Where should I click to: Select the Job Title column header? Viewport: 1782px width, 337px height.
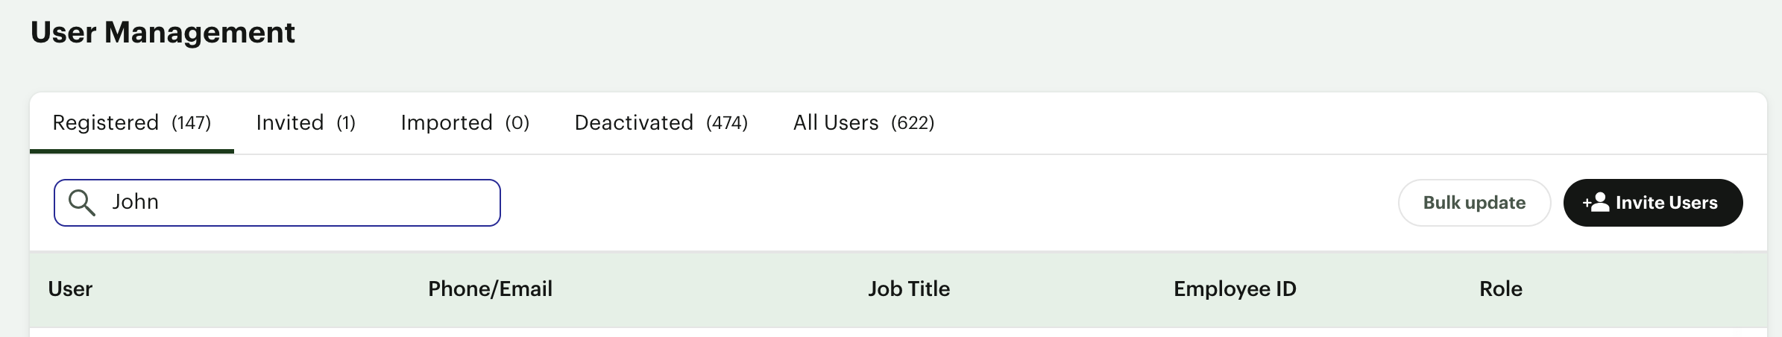tap(909, 289)
